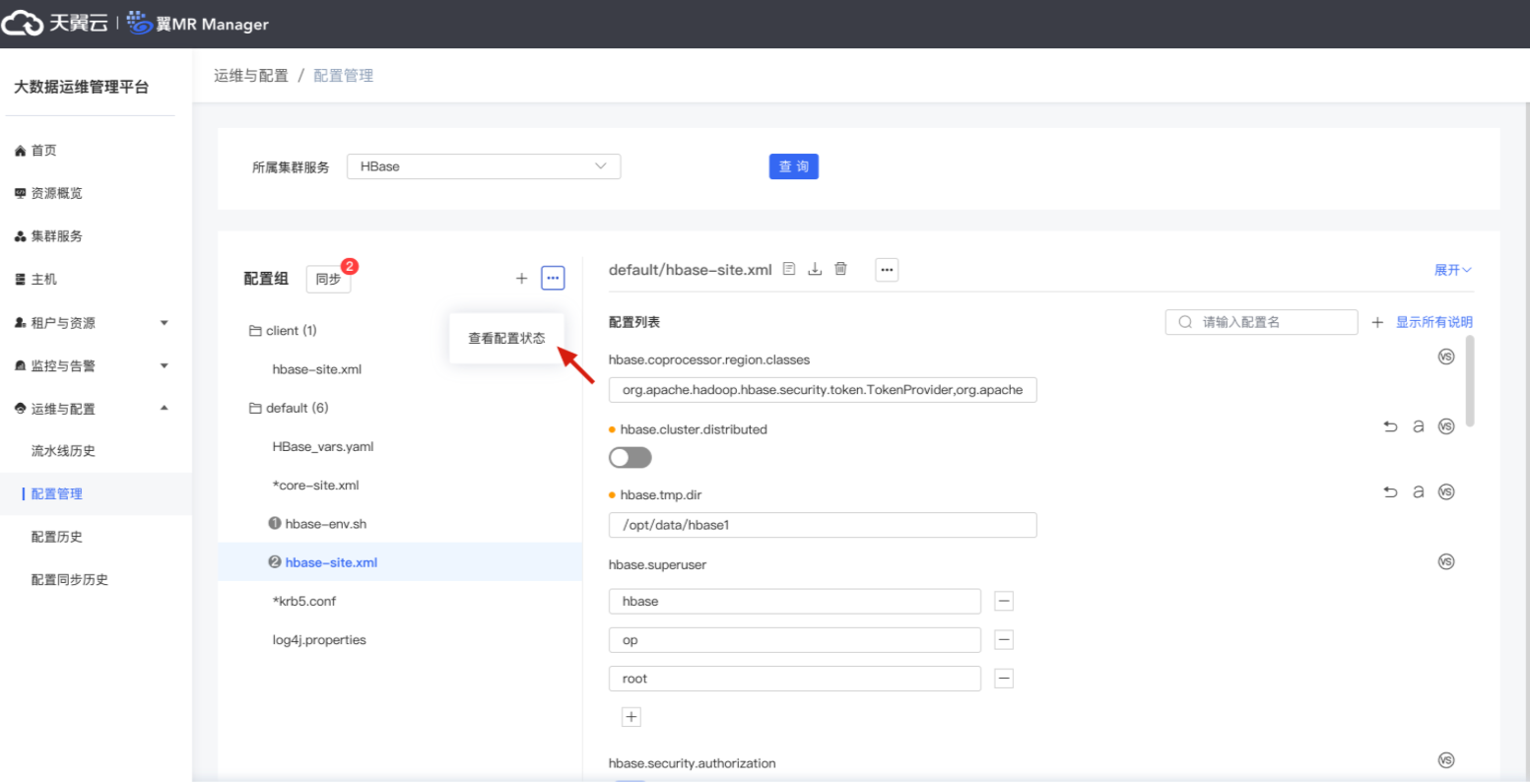
Task: Click undo icon for hbase.cluster.distributed
Action: [x=1390, y=426]
